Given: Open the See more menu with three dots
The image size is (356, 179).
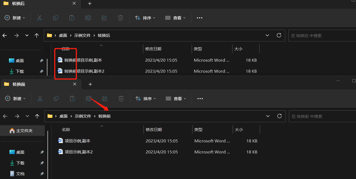Looking at the screenshot, I should pyautogui.click(x=199, y=18).
